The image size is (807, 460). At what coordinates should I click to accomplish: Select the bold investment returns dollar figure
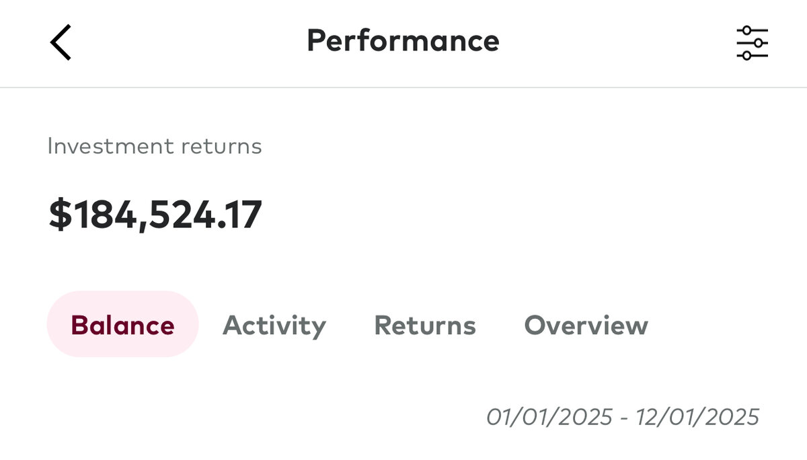click(155, 215)
